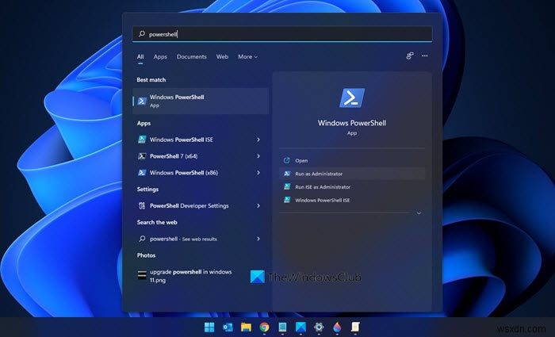Click the Windows PowerShell ISE app icon

pyautogui.click(x=142, y=140)
